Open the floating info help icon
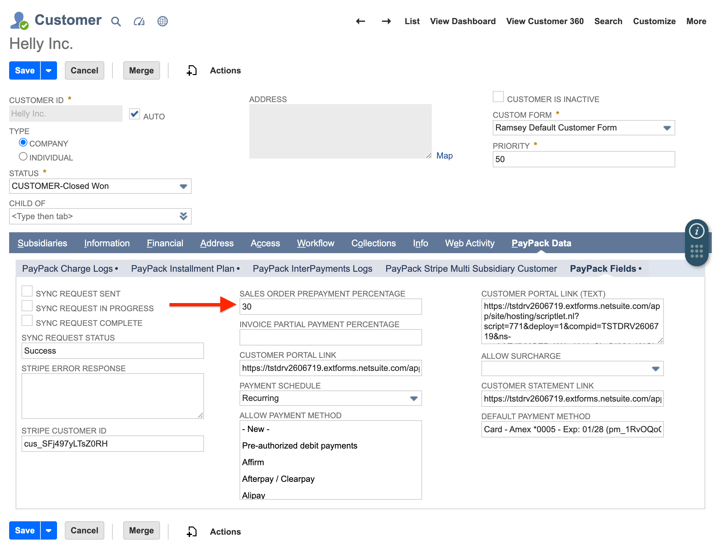The height and width of the screenshot is (550, 717). coord(696,231)
